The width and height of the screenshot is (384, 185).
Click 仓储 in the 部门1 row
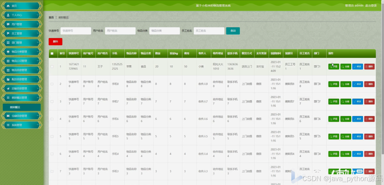click(346, 67)
